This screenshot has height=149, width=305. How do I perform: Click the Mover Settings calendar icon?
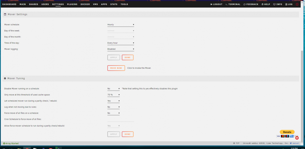coord(5,14)
